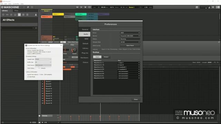This screenshot has width=221, height=124.
Task: Select the B1 group slot
Action: tap(58, 38)
